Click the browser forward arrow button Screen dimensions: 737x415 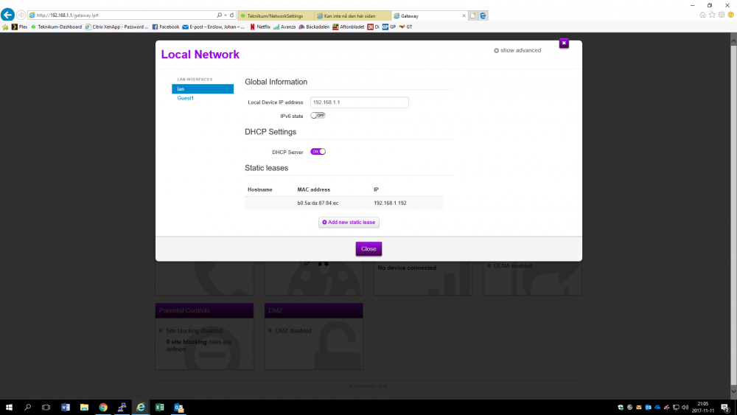[21, 15]
